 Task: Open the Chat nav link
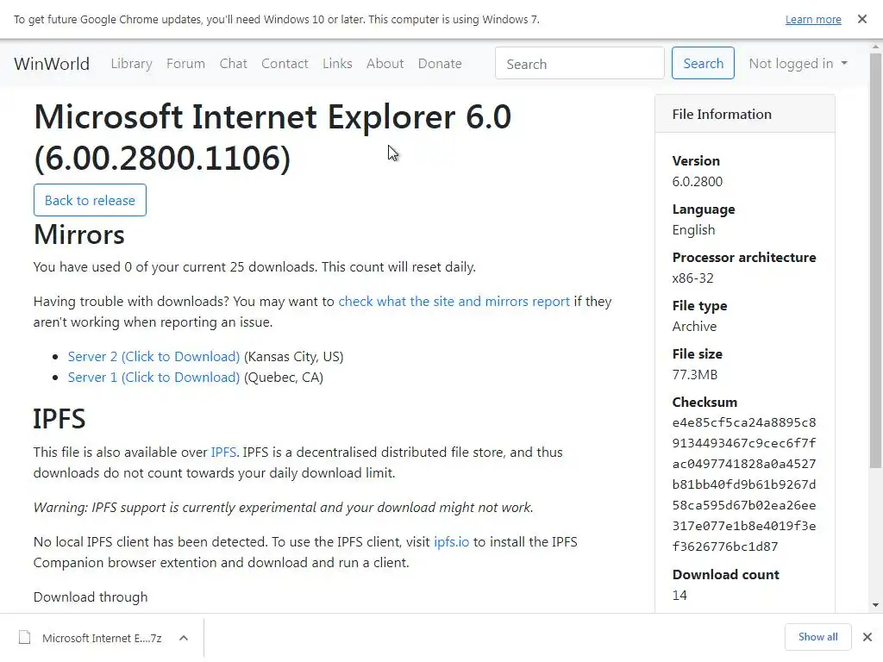point(233,64)
